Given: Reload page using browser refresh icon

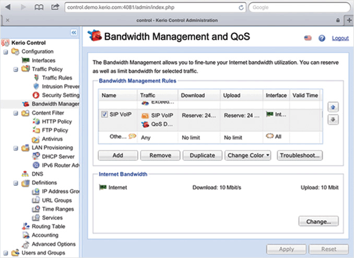Looking at the screenshot, I should (x=241, y=8).
